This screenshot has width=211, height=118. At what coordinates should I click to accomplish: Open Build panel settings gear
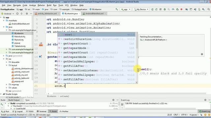113,100
